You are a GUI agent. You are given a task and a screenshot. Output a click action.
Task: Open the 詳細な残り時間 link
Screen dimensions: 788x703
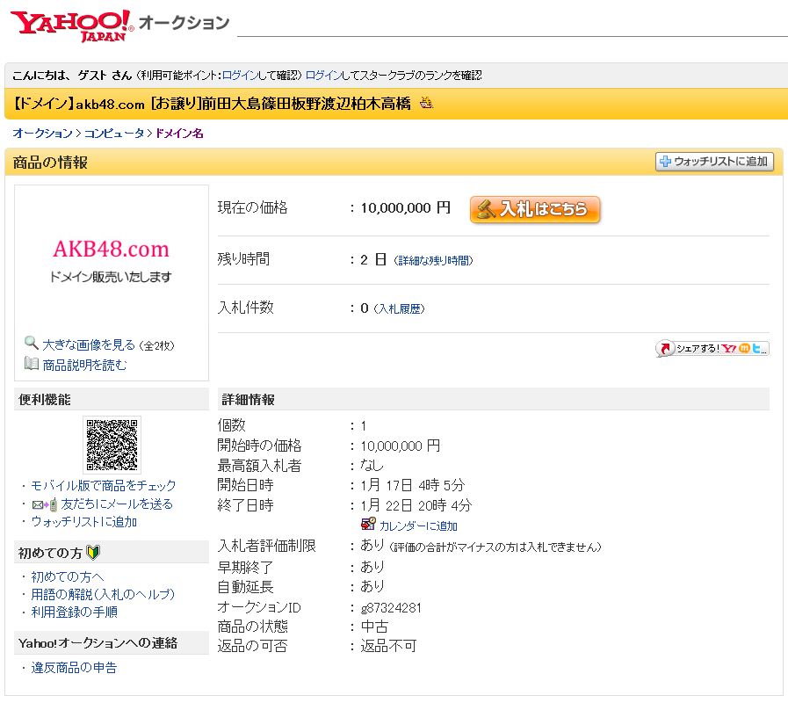tap(433, 260)
